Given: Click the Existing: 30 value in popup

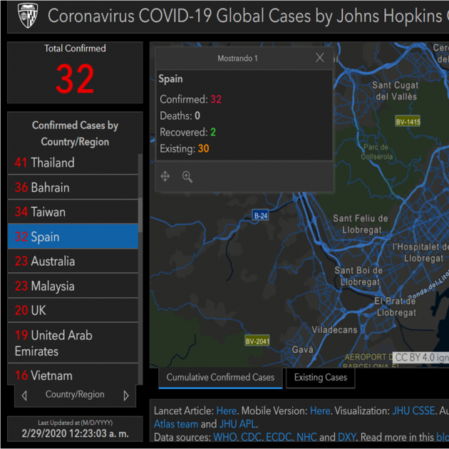Looking at the screenshot, I should point(203,148).
